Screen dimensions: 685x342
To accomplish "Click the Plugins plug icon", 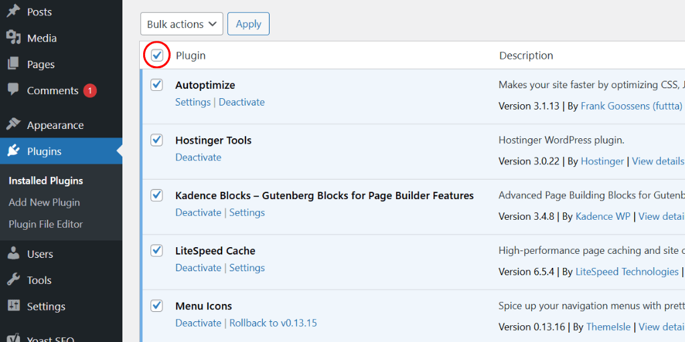I will coord(13,151).
